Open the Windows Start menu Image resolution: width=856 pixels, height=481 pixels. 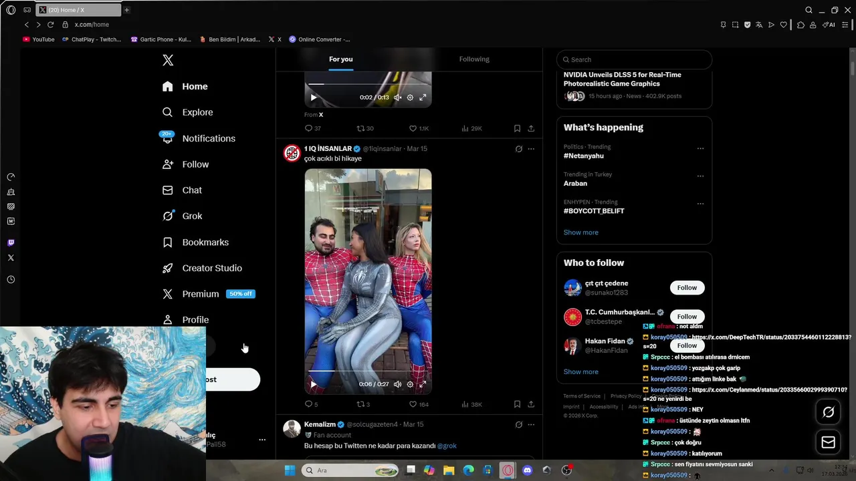click(290, 470)
